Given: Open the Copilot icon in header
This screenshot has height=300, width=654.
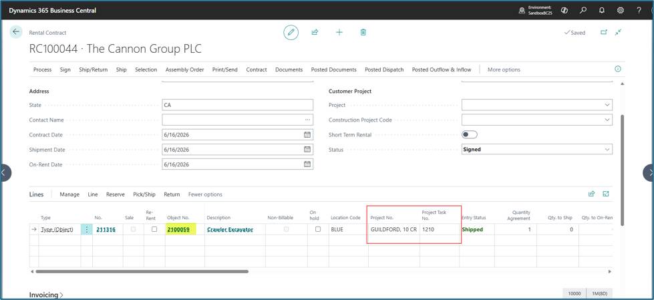Looking at the screenshot, I should [x=564, y=11].
